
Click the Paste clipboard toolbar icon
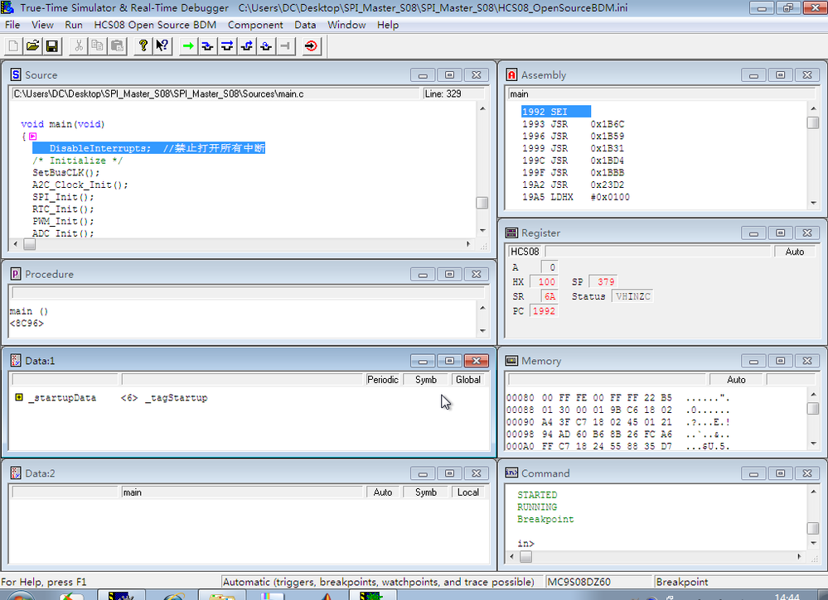(117, 46)
